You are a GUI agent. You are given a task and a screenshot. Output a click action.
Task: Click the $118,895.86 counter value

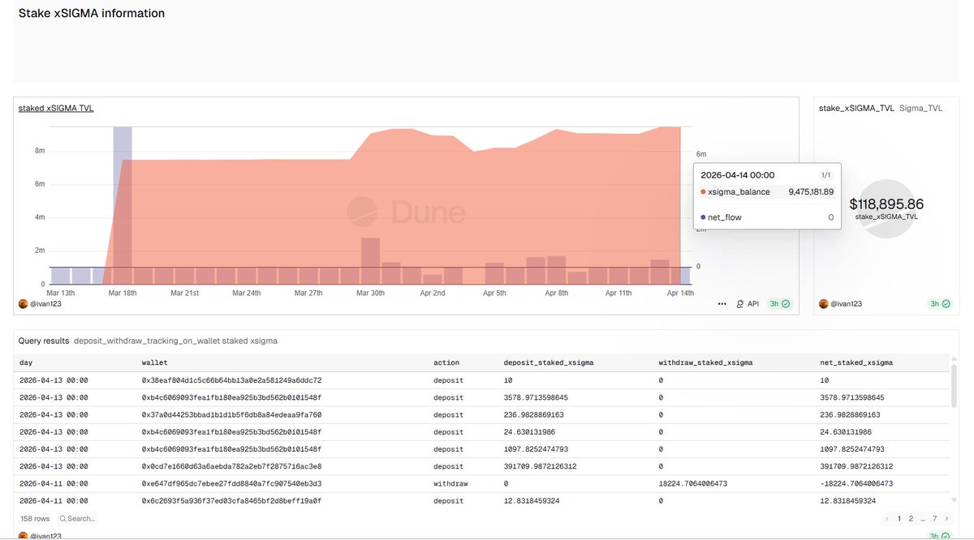pyautogui.click(x=886, y=205)
